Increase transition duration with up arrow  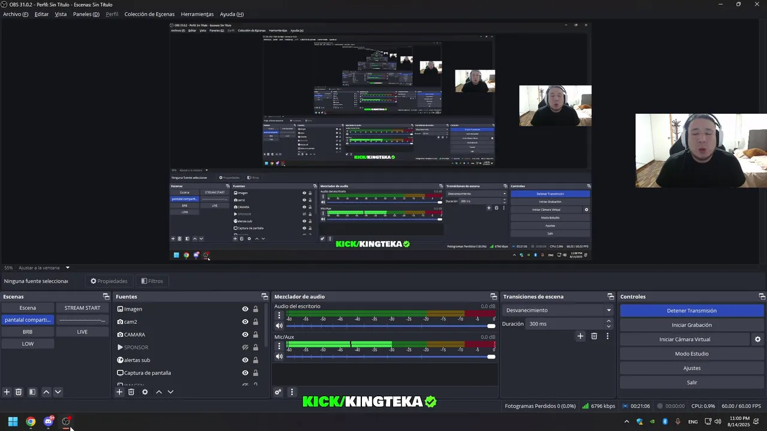pyautogui.click(x=609, y=321)
